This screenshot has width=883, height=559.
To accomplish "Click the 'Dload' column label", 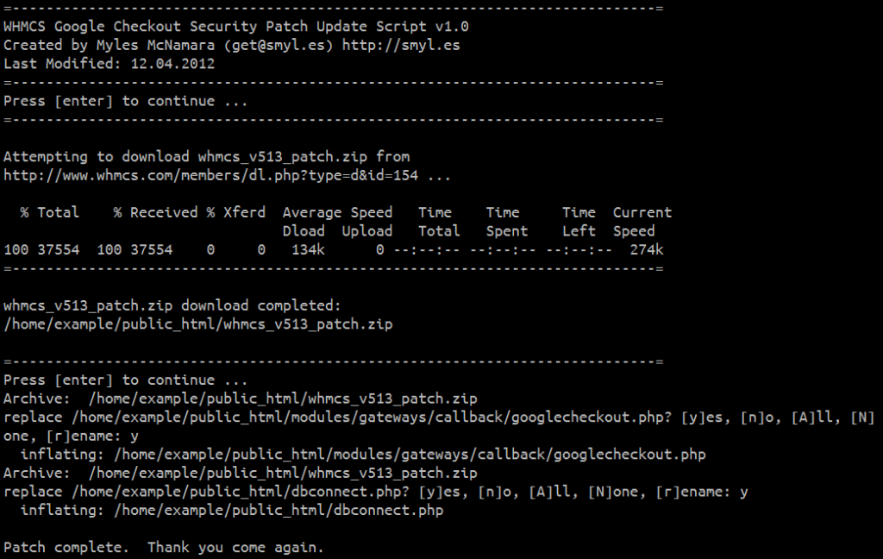I will [x=304, y=231].
